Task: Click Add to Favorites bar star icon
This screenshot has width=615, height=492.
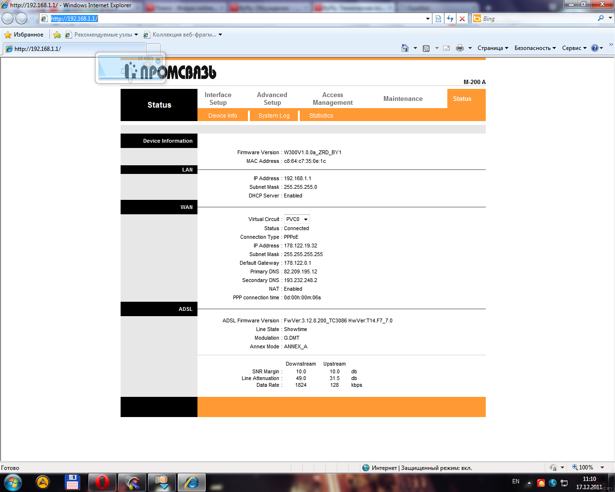Action: [57, 35]
